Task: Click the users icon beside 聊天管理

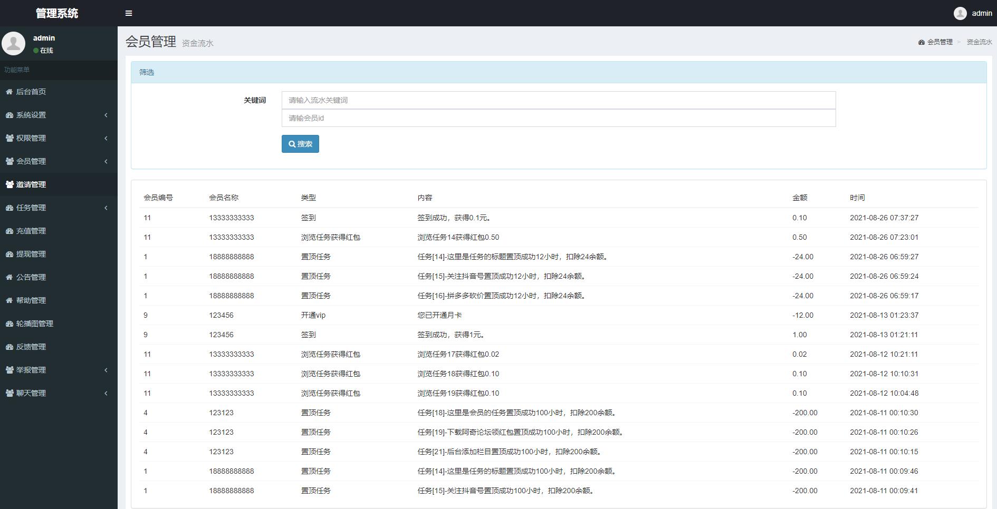Action: (9, 393)
